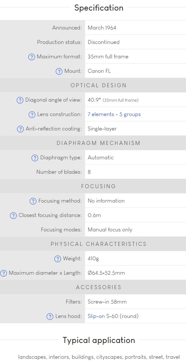Click help icon next to Anti-reflection coating
The image size is (186, 363).
tap(20, 129)
